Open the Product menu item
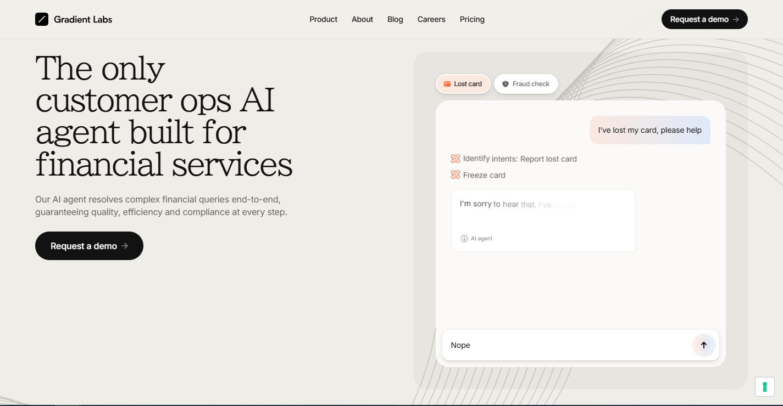Screen dimensions: 783x406 tap(323, 19)
